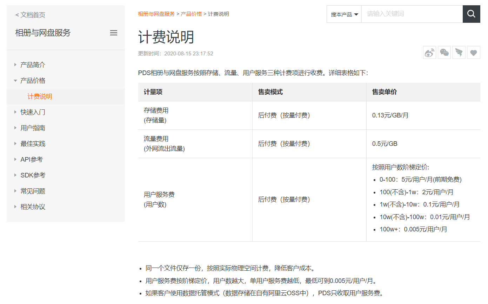The height and width of the screenshot is (304, 488).
Task: Expand the 最佳实践 section arrow
Action: click(x=15, y=143)
